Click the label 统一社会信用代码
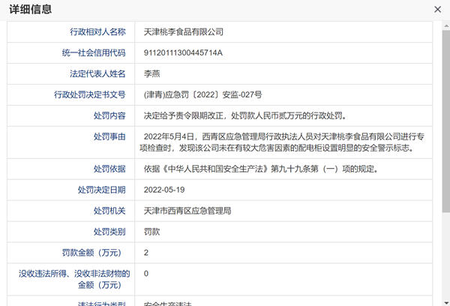The width and height of the screenshot is (450, 306). coord(94,52)
